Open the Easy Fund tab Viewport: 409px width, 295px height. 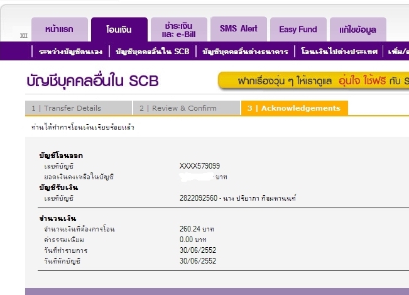[x=298, y=29]
